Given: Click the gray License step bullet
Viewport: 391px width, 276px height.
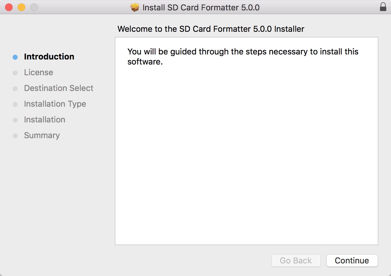Looking at the screenshot, I should 15,73.
